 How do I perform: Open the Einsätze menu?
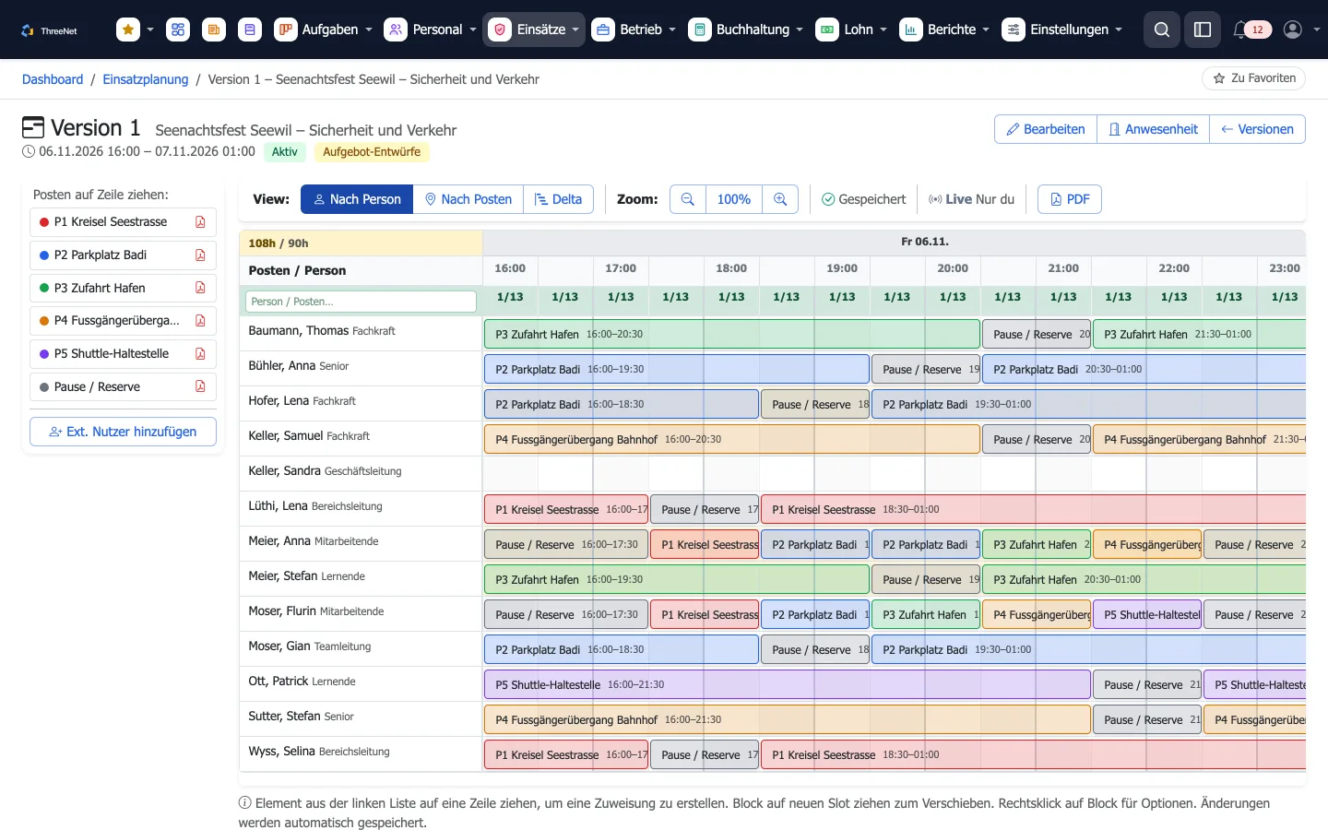coord(535,30)
